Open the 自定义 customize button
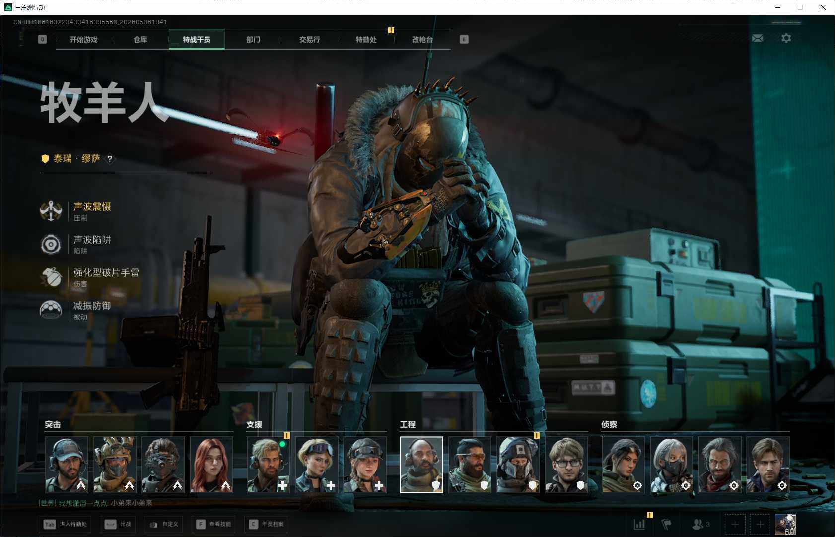 (x=164, y=524)
